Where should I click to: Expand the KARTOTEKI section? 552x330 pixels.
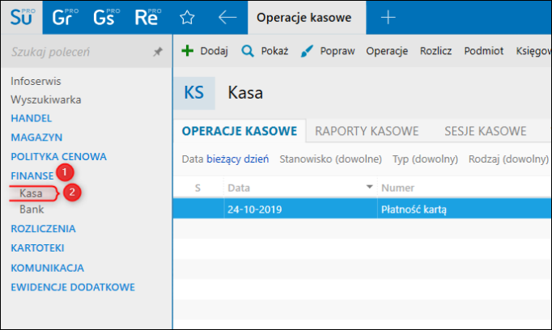[37, 248]
